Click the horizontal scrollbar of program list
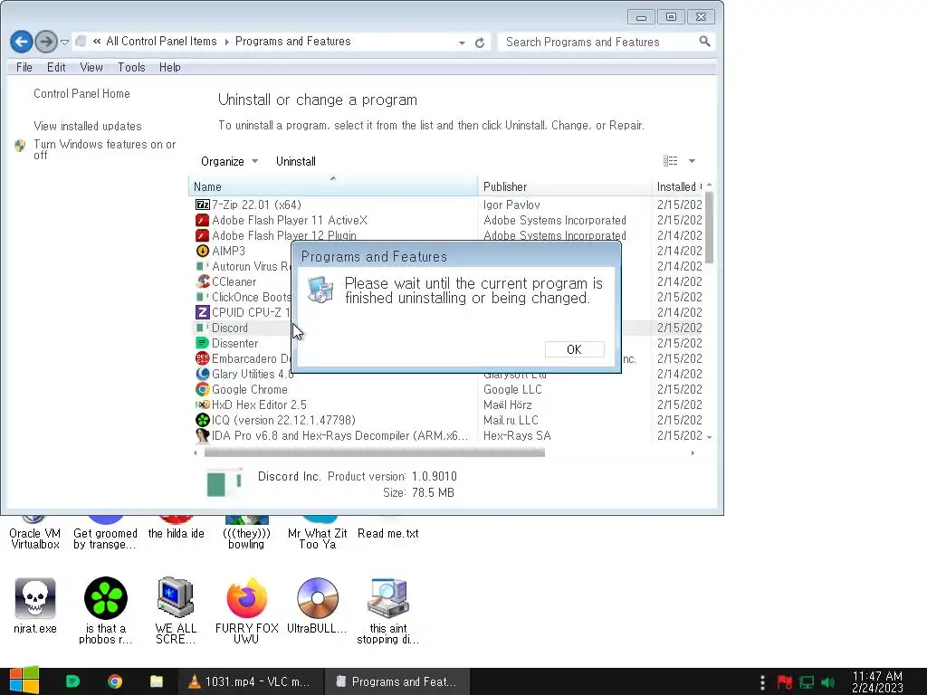The width and height of the screenshot is (927, 695). tap(374, 452)
